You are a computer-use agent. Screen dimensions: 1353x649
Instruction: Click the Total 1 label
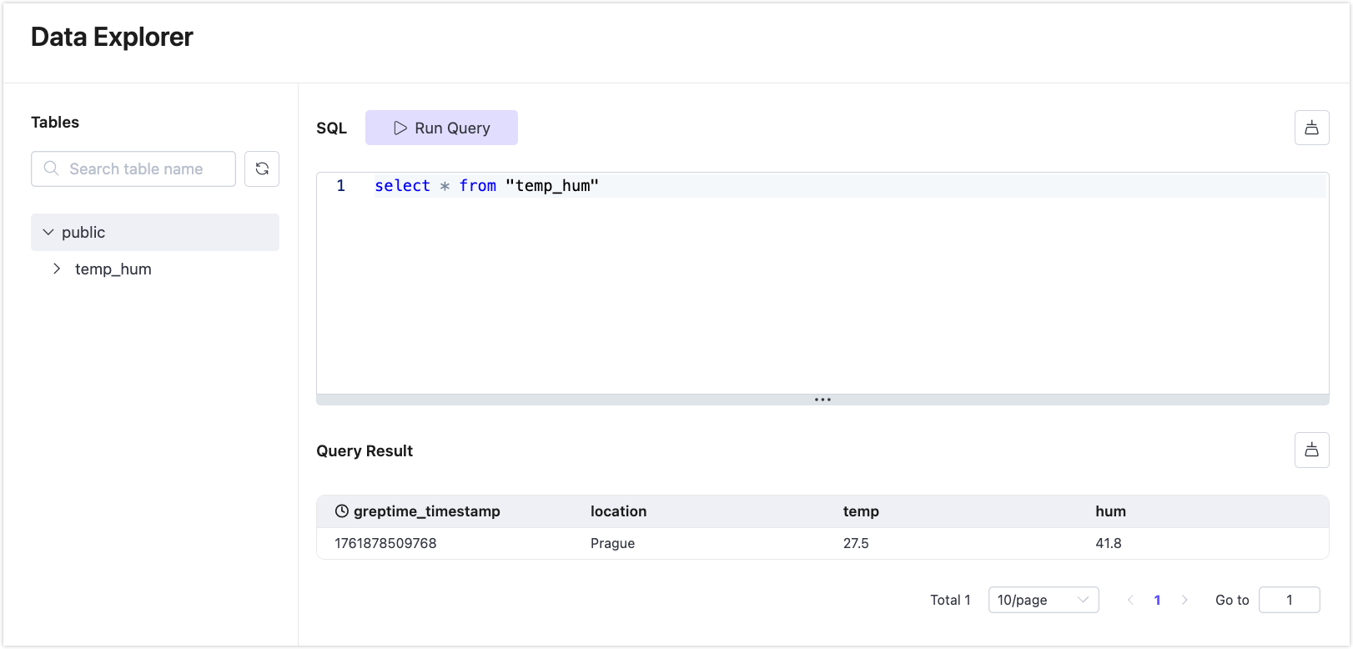click(x=950, y=600)
